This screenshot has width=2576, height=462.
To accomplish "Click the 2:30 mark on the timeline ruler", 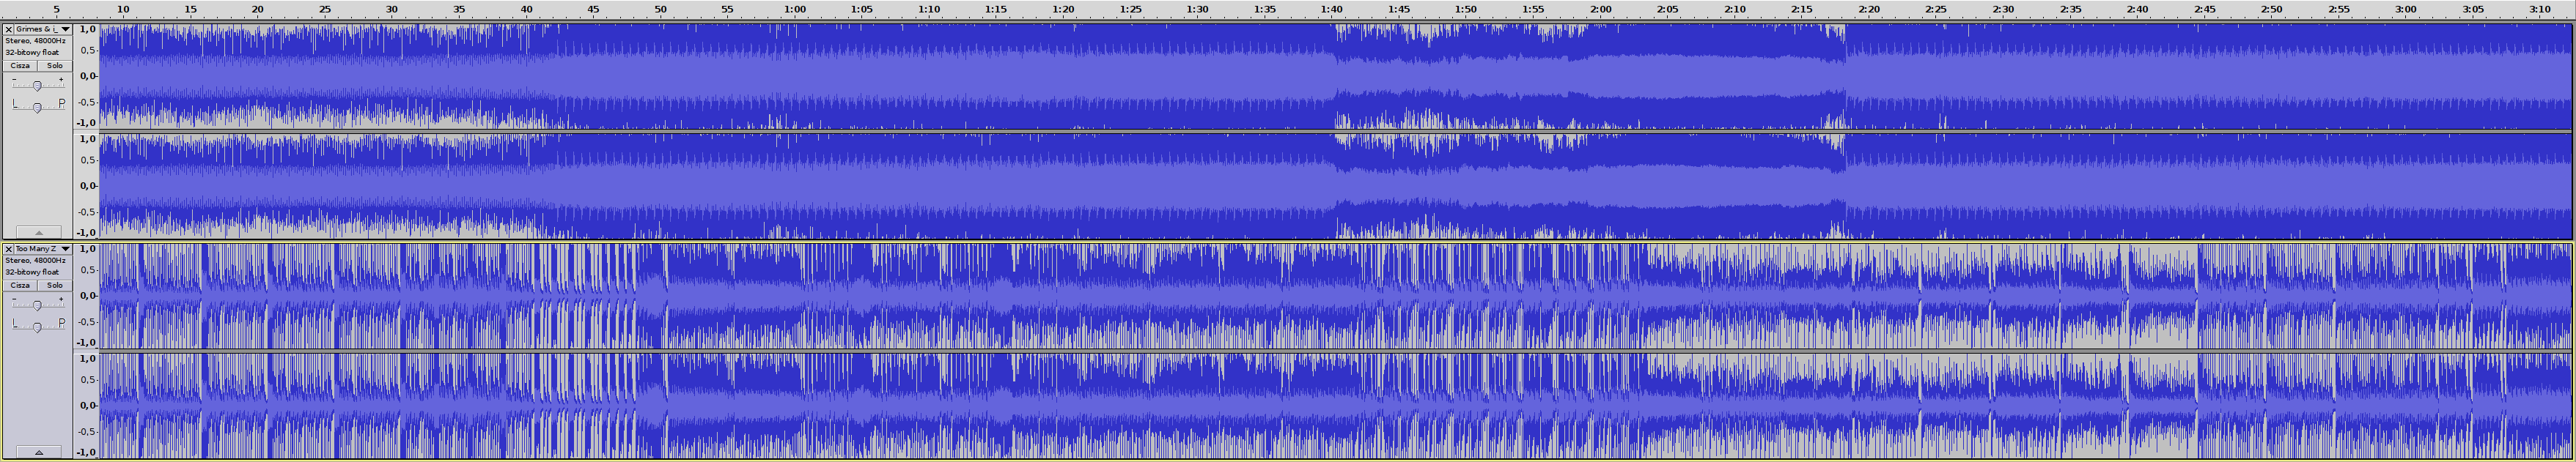I will point(2003,9).
